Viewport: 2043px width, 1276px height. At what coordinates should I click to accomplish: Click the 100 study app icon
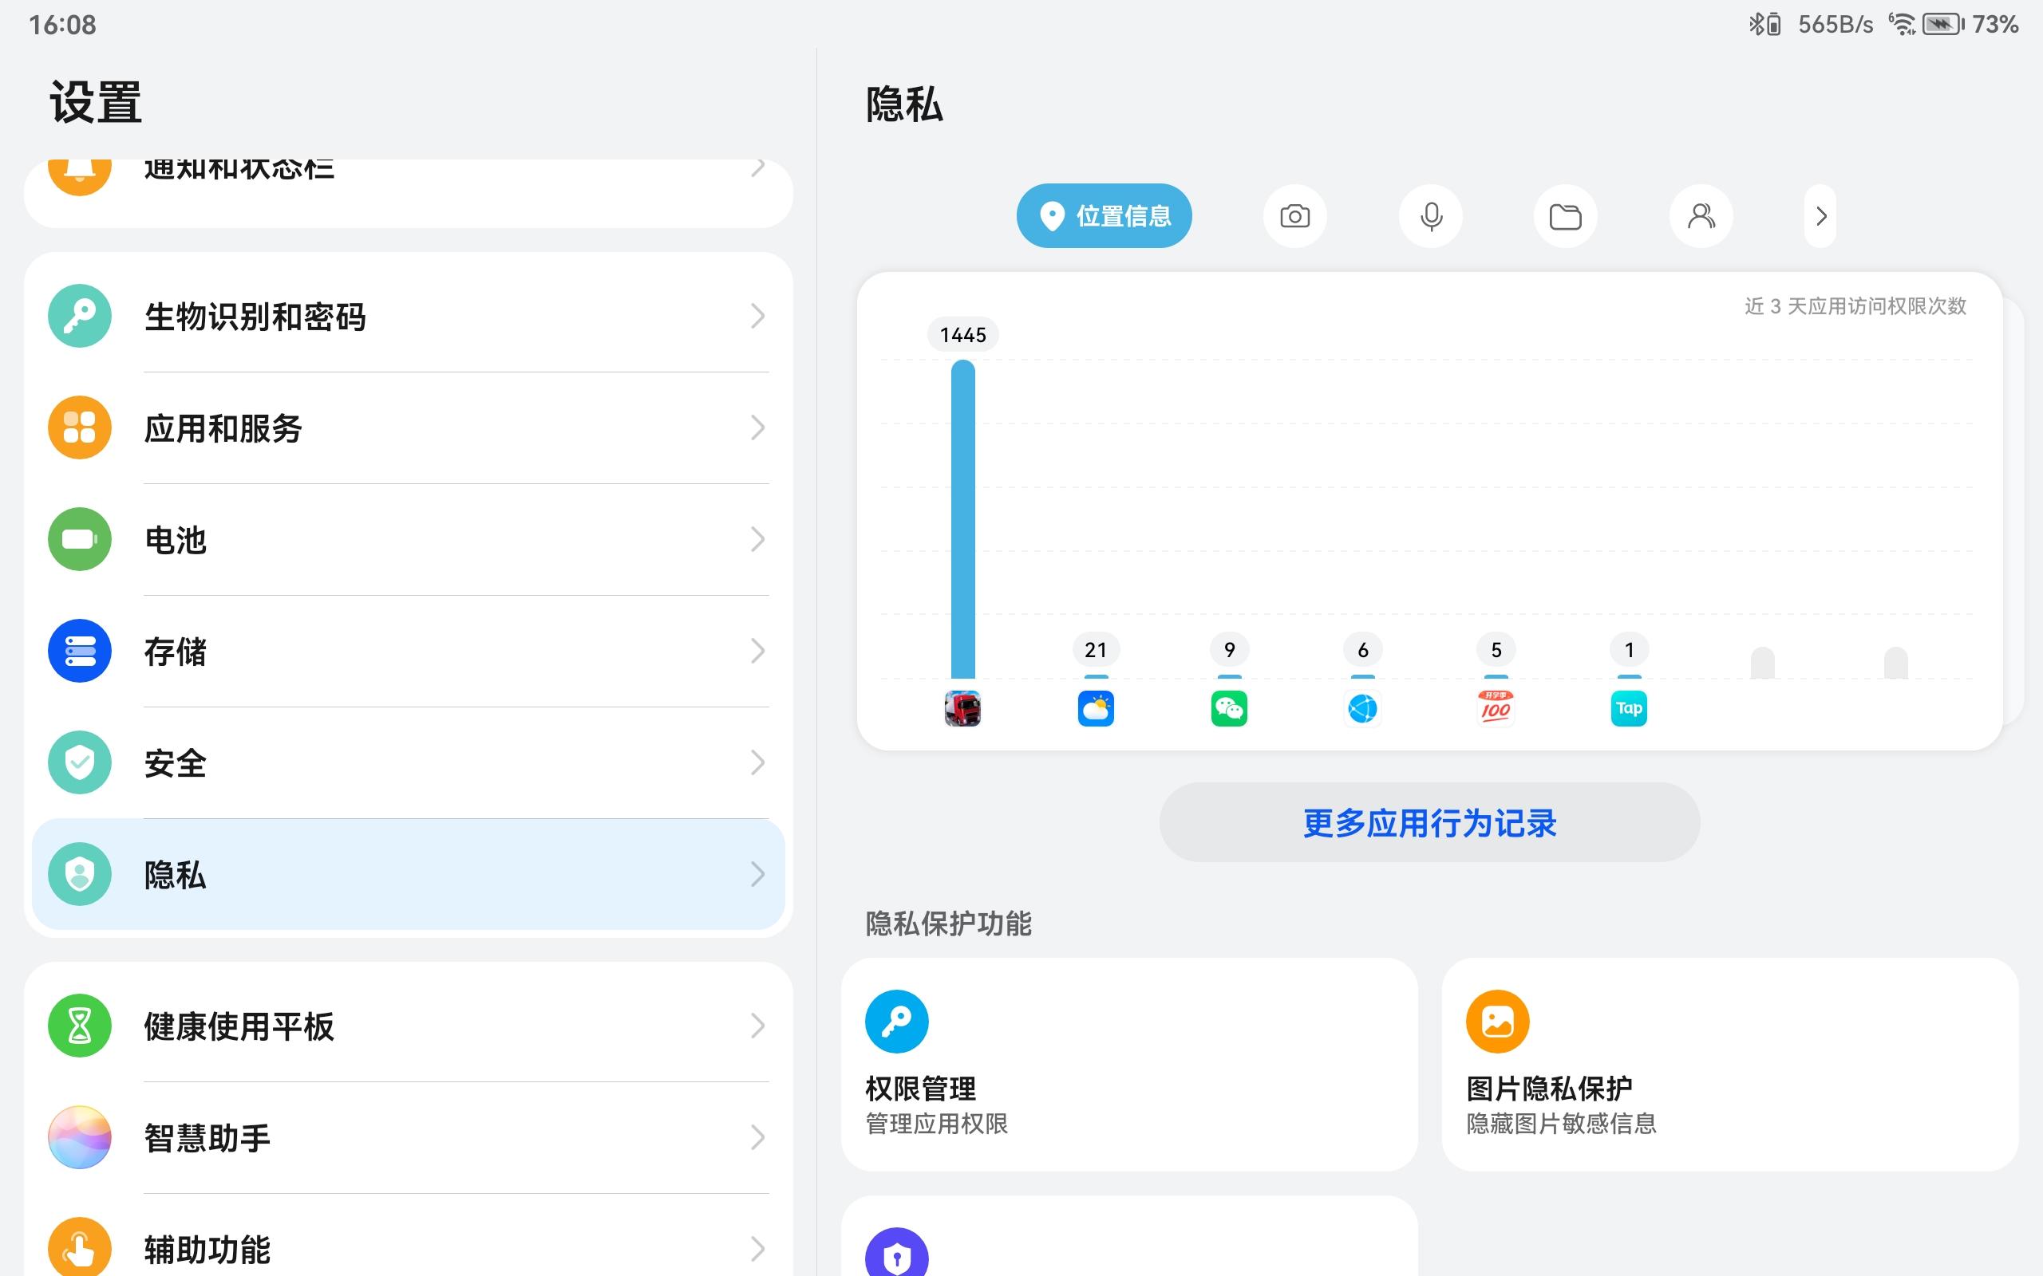point(1495,708)
